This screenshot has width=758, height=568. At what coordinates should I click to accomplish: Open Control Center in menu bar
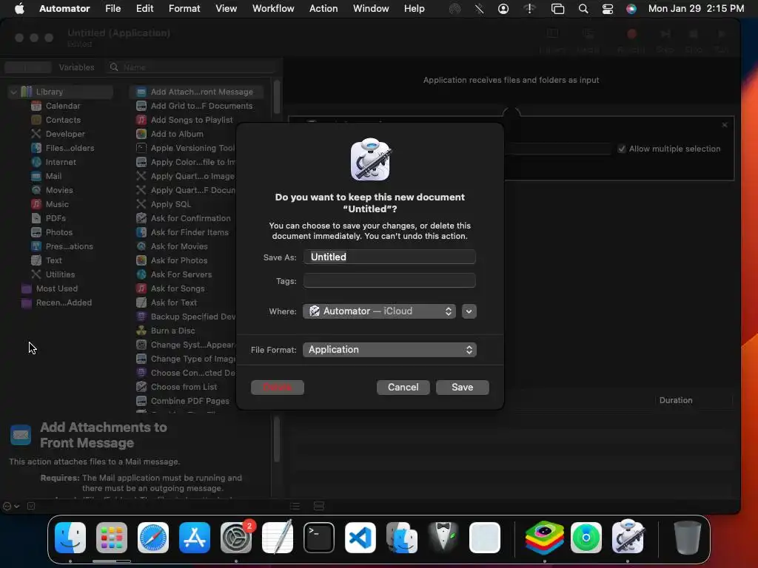tap(608, 9)
